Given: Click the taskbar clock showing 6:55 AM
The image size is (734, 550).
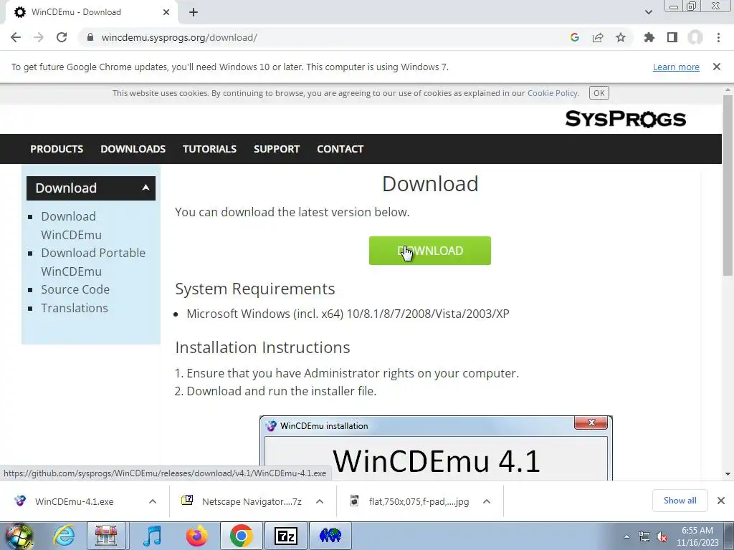Looking at the screenshot, I should pos(697,536).
